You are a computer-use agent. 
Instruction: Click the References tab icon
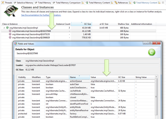(x=116, y=3)
